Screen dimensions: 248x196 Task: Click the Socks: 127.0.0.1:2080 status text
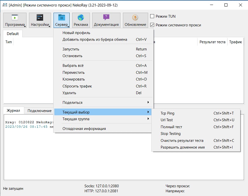pos(102,186)
